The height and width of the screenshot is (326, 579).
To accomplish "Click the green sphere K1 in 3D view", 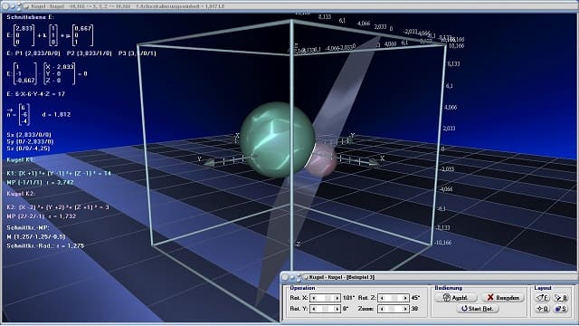I will click(x=277, y=139).
